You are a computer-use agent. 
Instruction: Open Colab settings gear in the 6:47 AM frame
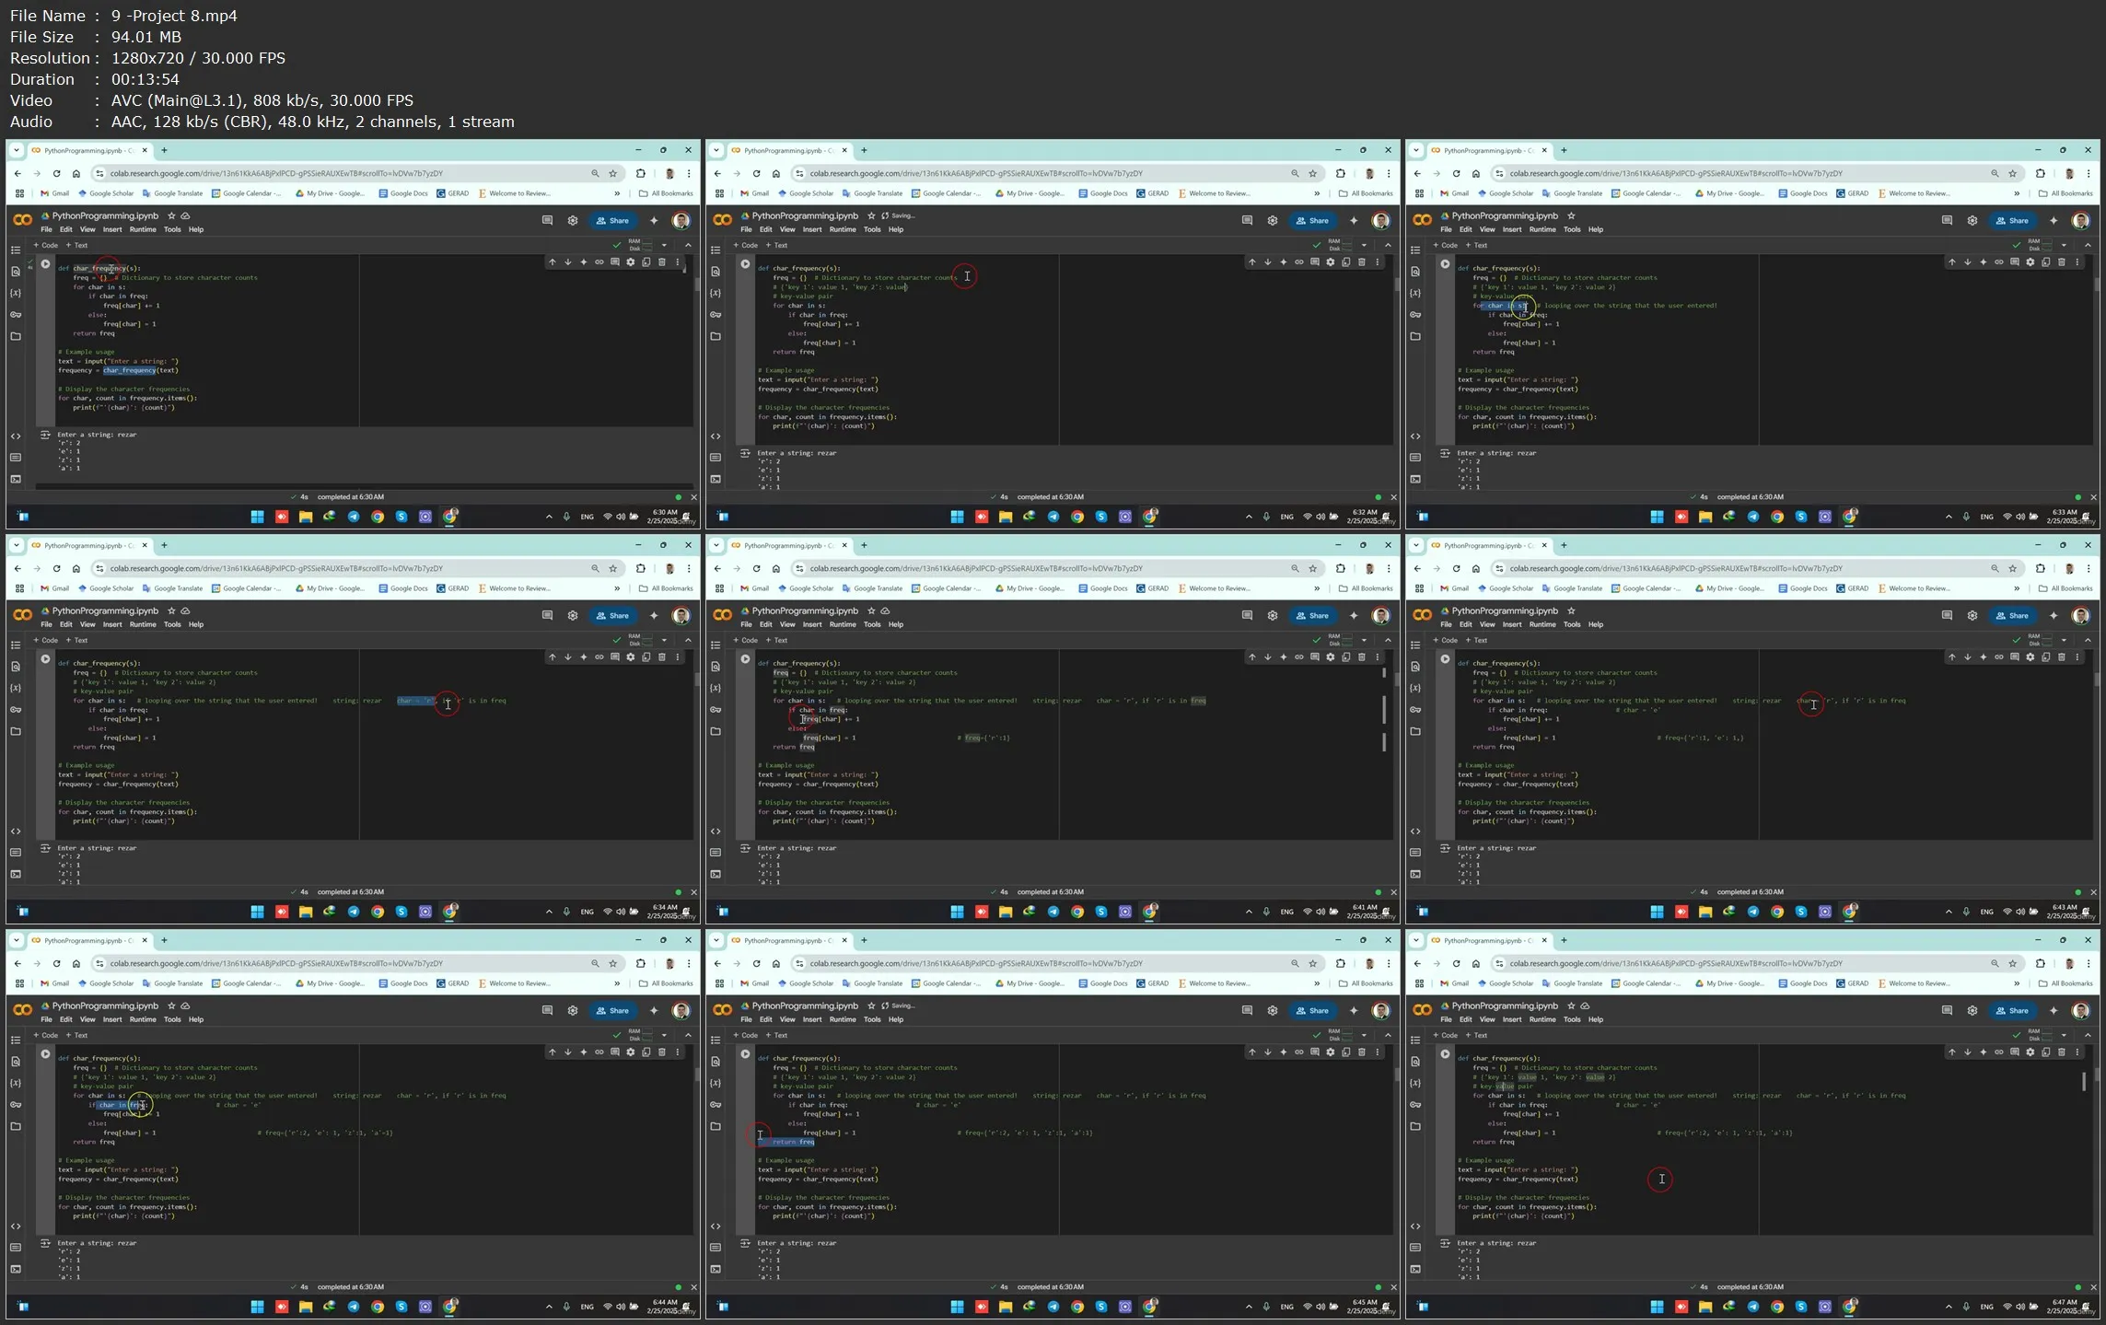click(x=1972, y=1010)
